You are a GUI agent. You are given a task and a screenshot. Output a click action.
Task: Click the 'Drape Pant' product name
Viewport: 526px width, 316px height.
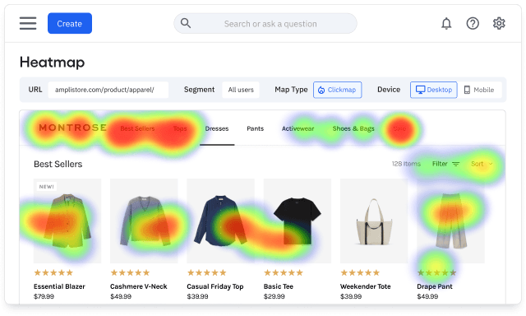click(x=435, y=286)
